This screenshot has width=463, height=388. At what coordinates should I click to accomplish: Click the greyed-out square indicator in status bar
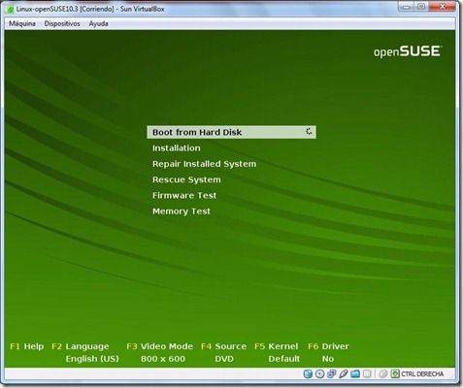tap(367, 374)
